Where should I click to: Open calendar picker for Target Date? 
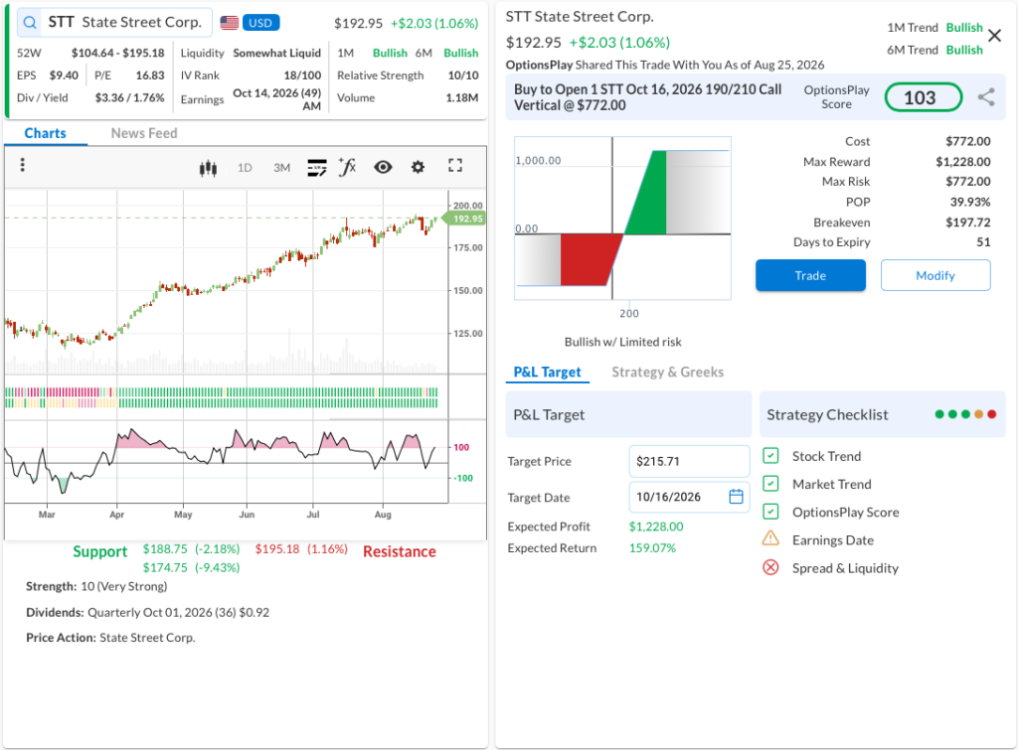736,497
